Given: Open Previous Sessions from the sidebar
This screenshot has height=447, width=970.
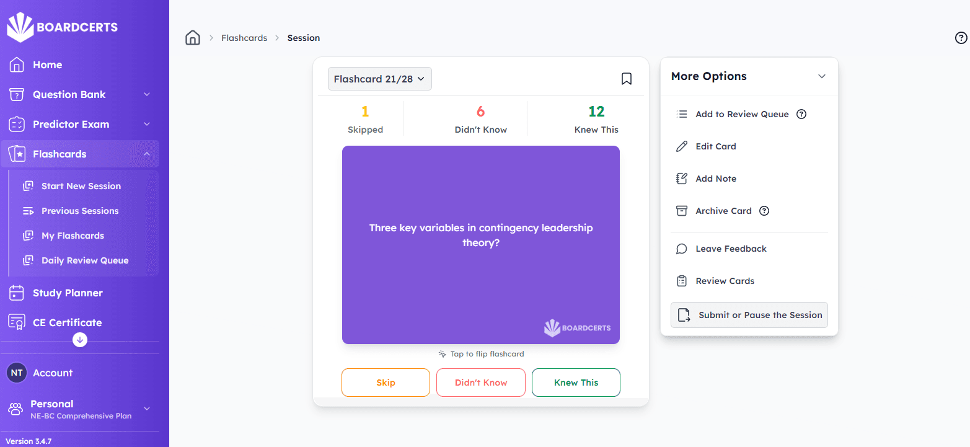Looking at the screenshot, I should [x=79, y=211].
